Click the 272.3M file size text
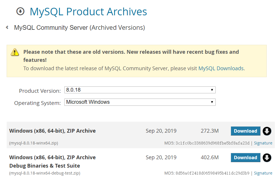 pyautogui.click(x=210, y=131)
